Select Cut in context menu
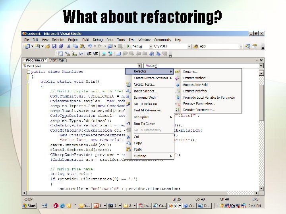286x214 pixels. pos(136,137)
